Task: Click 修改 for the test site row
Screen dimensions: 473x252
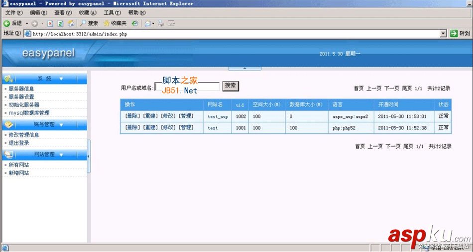Action: [x=168, y=128]
